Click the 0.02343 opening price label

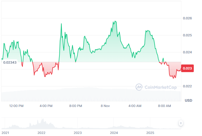10,62
